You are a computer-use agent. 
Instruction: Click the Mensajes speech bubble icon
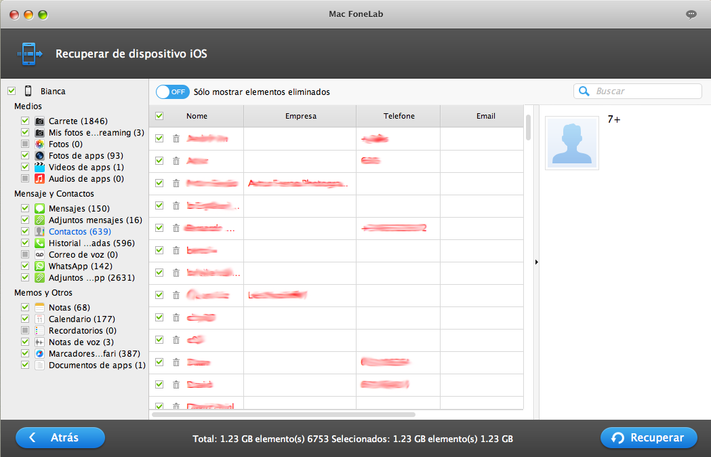point(40,208)
